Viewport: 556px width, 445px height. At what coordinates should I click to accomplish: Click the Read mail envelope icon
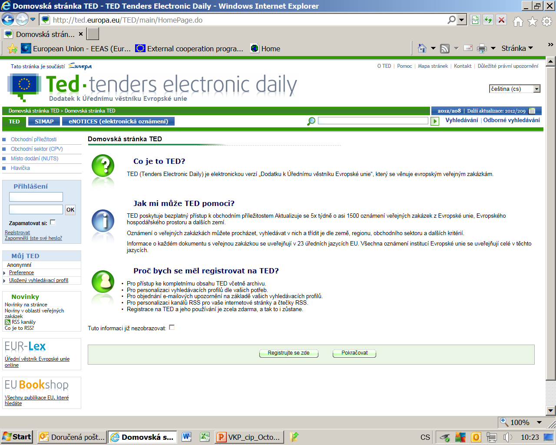468,48
